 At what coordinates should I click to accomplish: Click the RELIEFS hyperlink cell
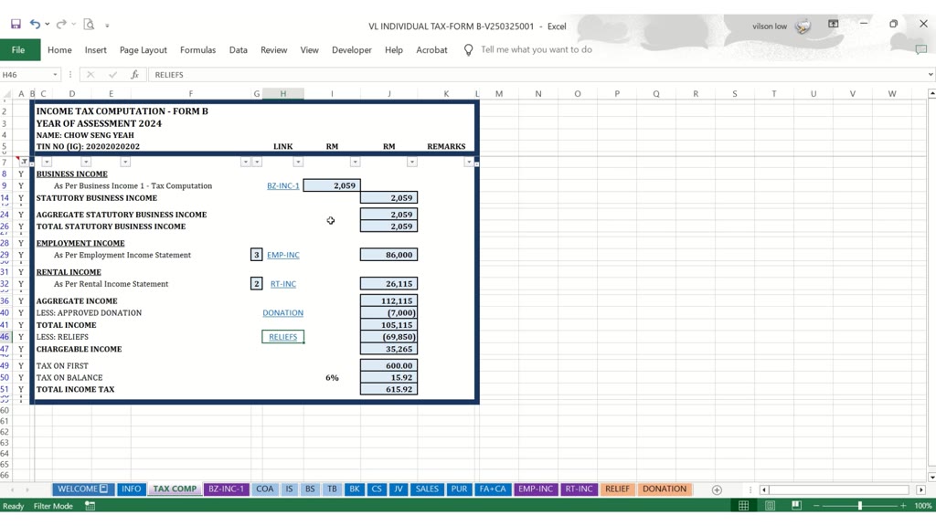pos(283,337)
